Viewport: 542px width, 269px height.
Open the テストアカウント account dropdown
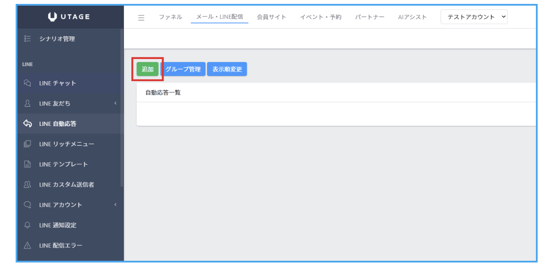click(474, 17)
